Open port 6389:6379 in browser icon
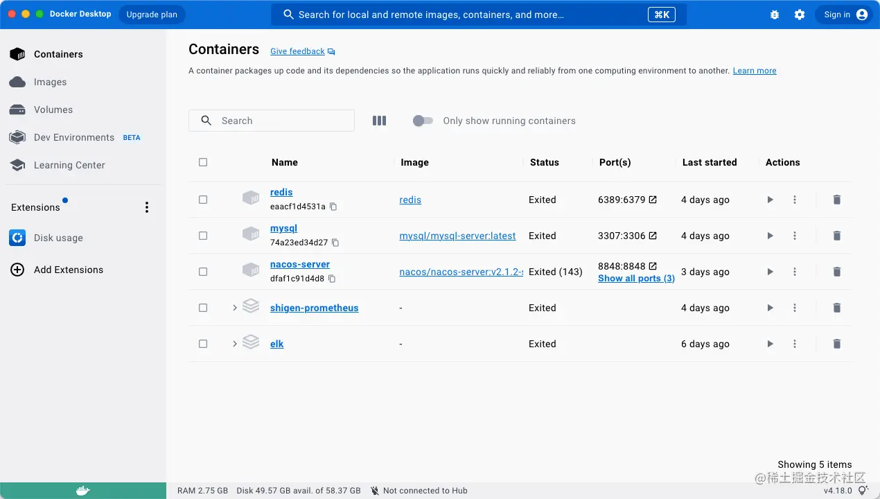The height and width of the screenshot is (499, 880). (653, 200)
